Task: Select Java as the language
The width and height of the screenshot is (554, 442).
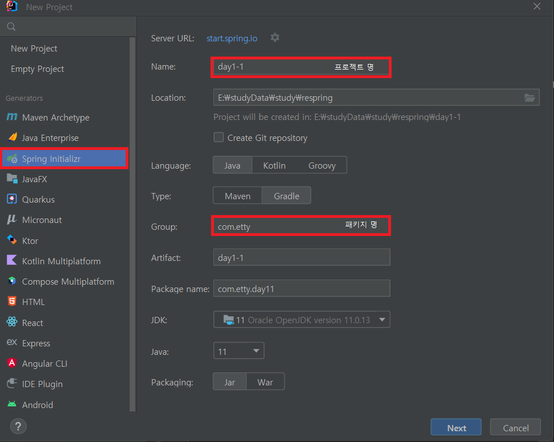Action: coord(233,165)
